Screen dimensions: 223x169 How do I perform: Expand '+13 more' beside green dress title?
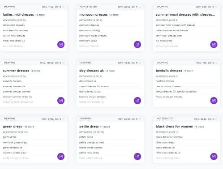(x=29, y=127)
